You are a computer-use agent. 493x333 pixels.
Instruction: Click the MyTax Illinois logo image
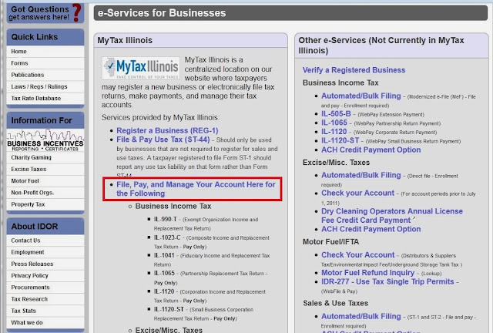pyautogui.click(x=141, y=68)
